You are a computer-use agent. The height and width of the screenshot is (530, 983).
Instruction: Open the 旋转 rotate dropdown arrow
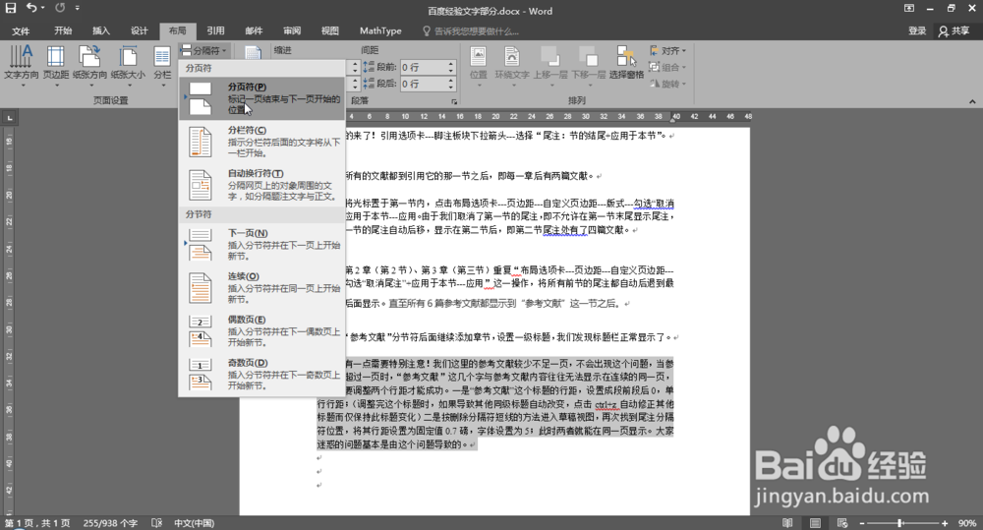pos(684,84)
